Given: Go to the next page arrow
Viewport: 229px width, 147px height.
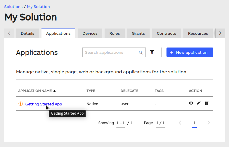Looking at the screenshot, I should pos(209,123).
